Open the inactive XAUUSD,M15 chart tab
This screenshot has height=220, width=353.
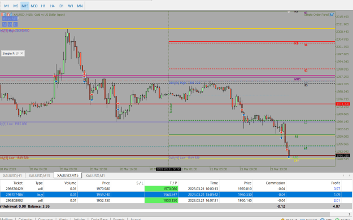(x=39, y=175)
